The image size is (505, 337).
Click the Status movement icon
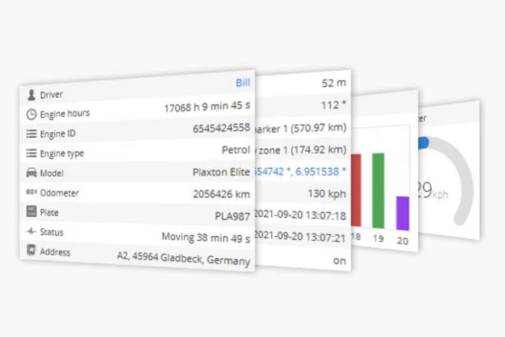click(x=31, y=231)
